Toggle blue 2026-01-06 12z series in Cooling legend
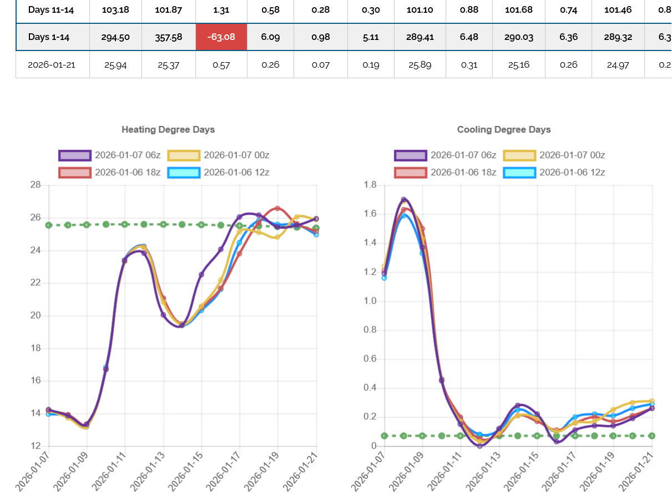Image resolution: width=672 pixels, height=500 pixels. 519,173
